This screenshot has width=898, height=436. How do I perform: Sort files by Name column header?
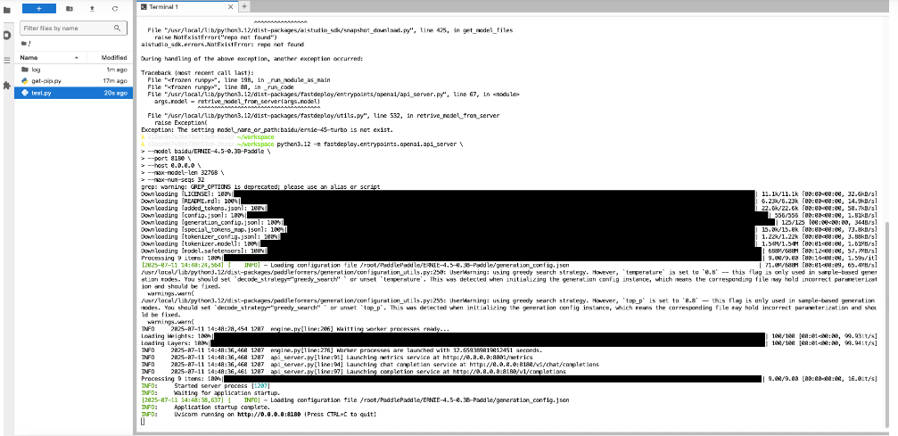(x=51, y=58)
